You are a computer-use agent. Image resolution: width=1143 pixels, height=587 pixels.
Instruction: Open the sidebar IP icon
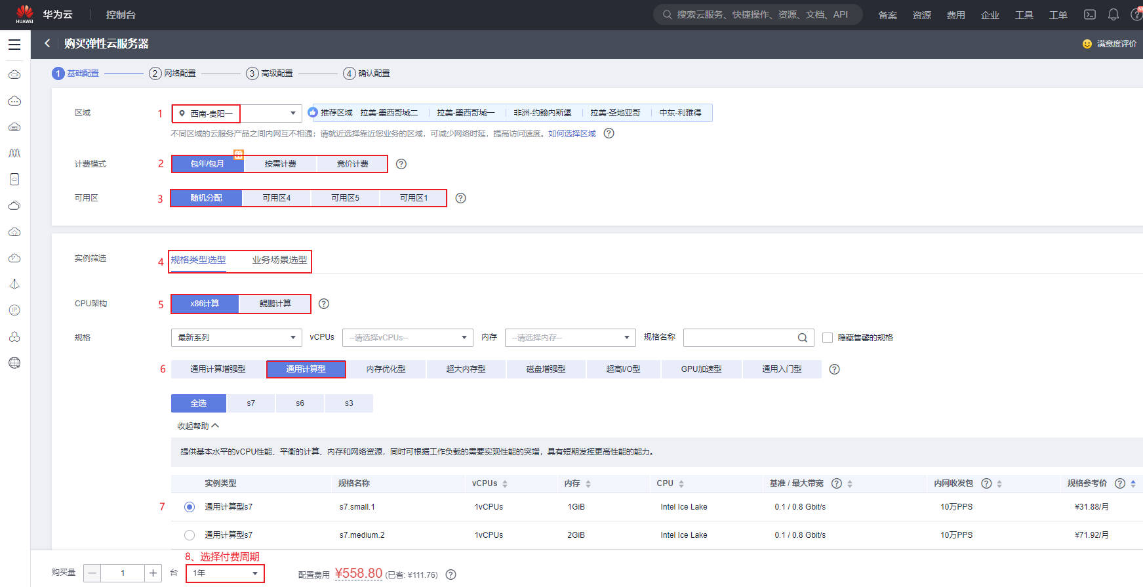pos(14,310)
